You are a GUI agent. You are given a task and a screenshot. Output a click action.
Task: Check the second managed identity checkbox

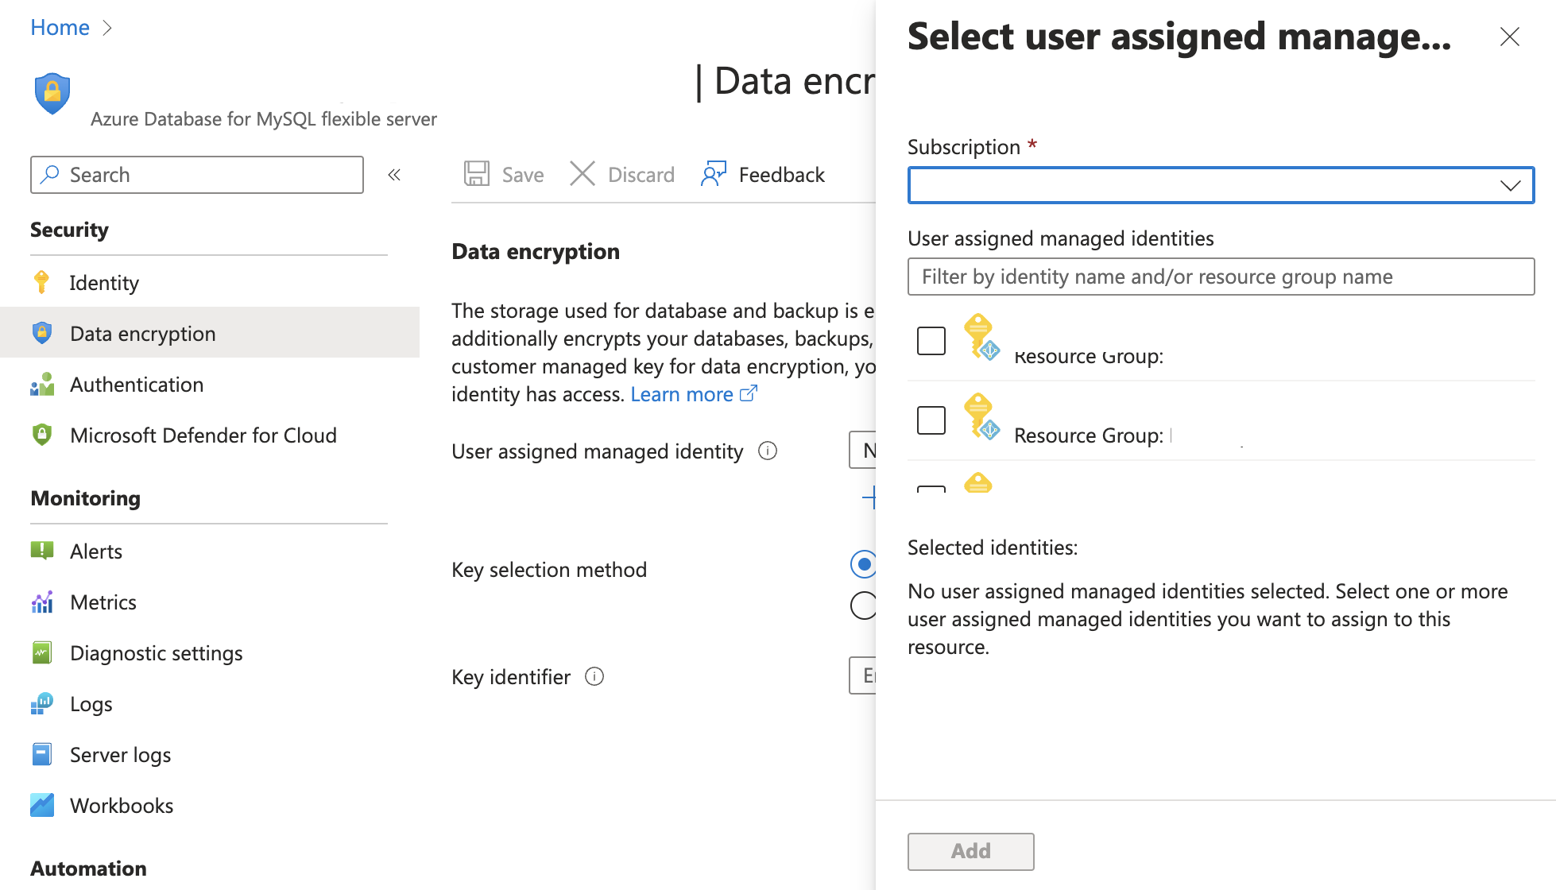point(931,420)
